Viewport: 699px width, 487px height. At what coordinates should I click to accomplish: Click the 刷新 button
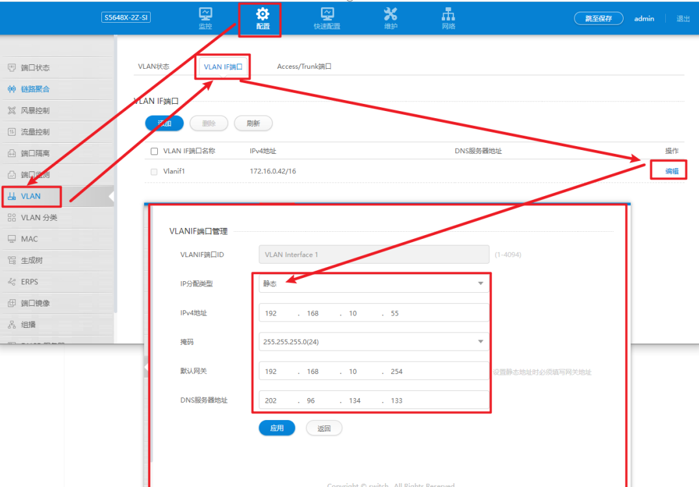coord(253,123)
